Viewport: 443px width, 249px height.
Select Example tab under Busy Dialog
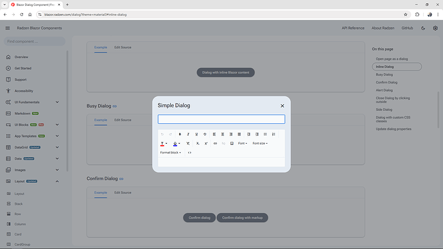(101, 120)
